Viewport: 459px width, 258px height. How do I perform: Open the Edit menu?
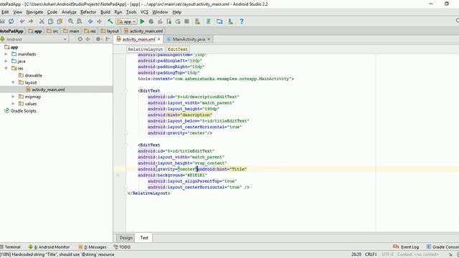5,12
